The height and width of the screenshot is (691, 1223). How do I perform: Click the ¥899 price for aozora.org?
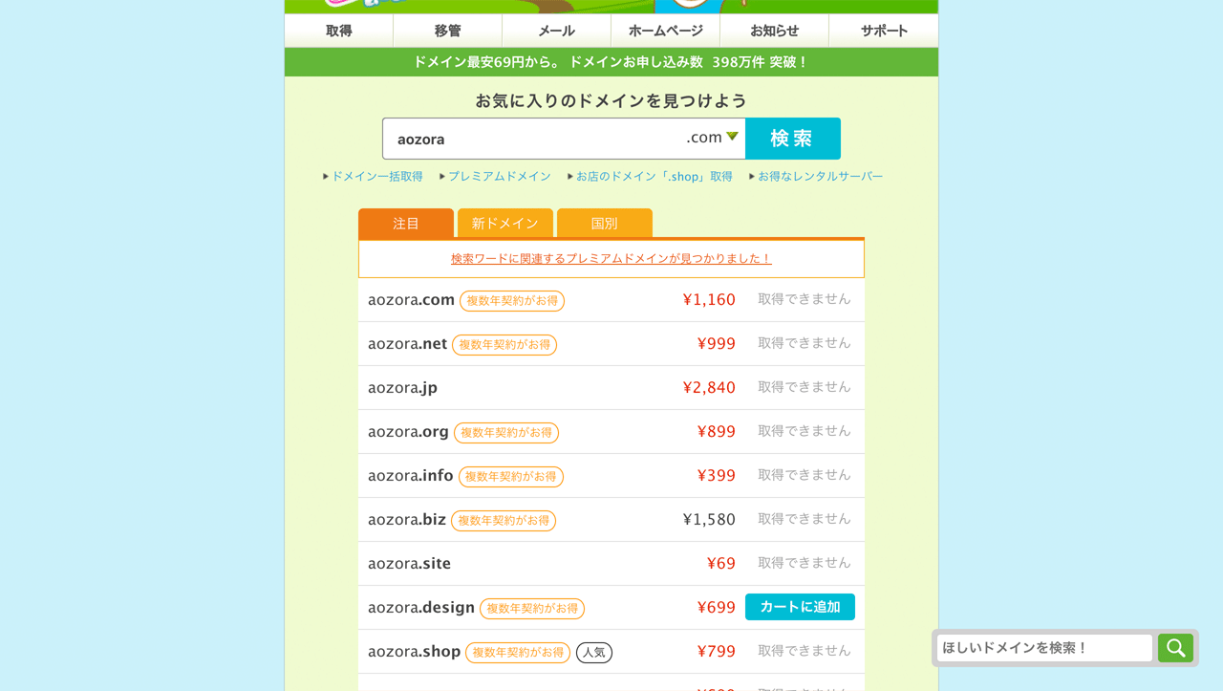717,432
